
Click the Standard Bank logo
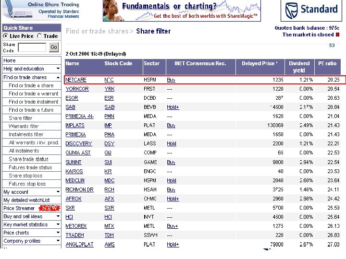tap(311, 11)
